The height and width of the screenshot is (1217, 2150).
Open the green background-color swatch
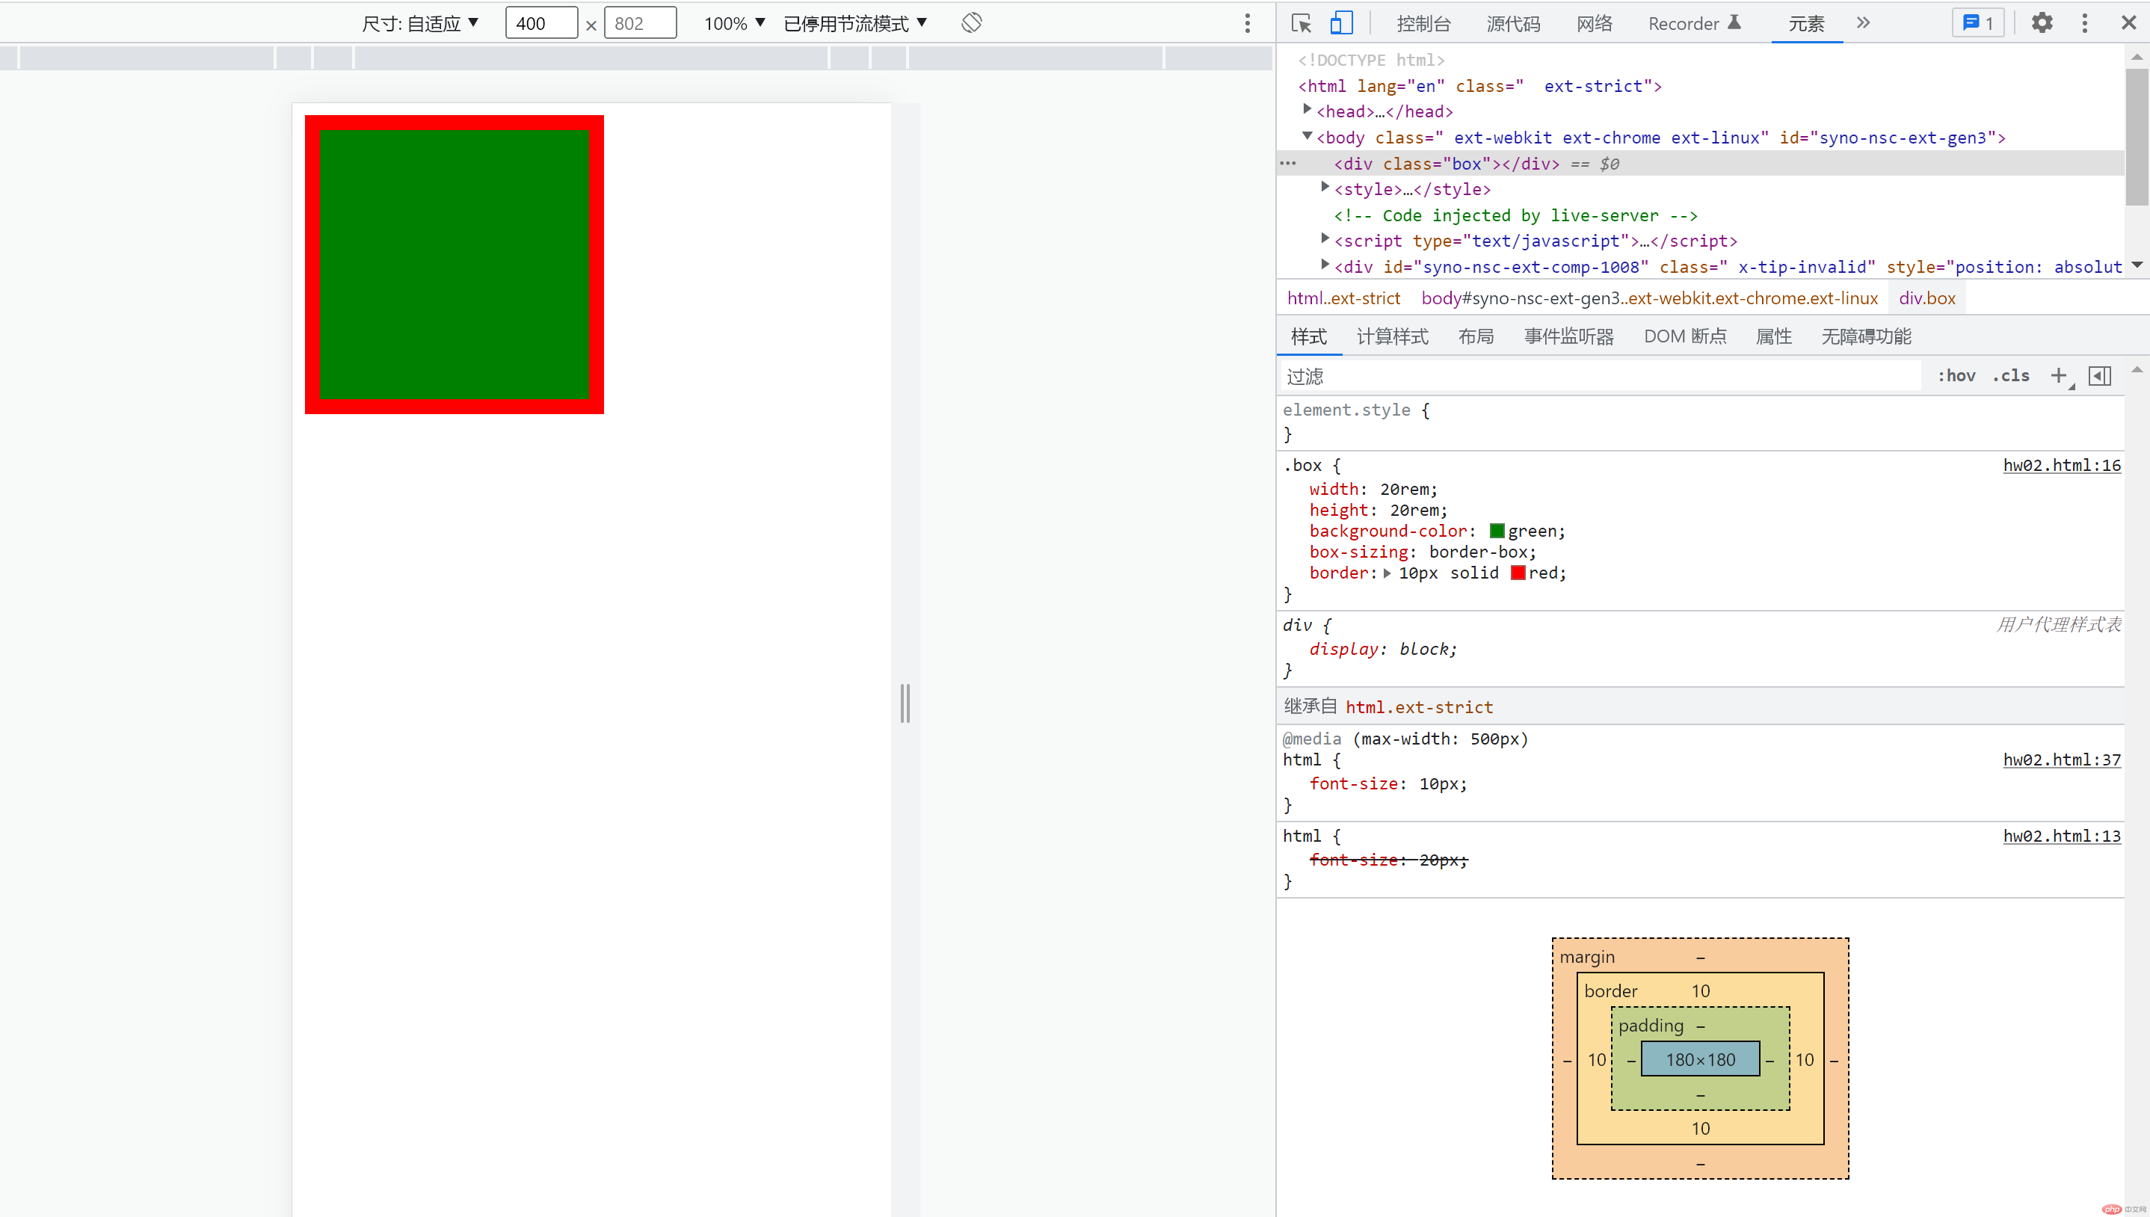[1497, 531]
